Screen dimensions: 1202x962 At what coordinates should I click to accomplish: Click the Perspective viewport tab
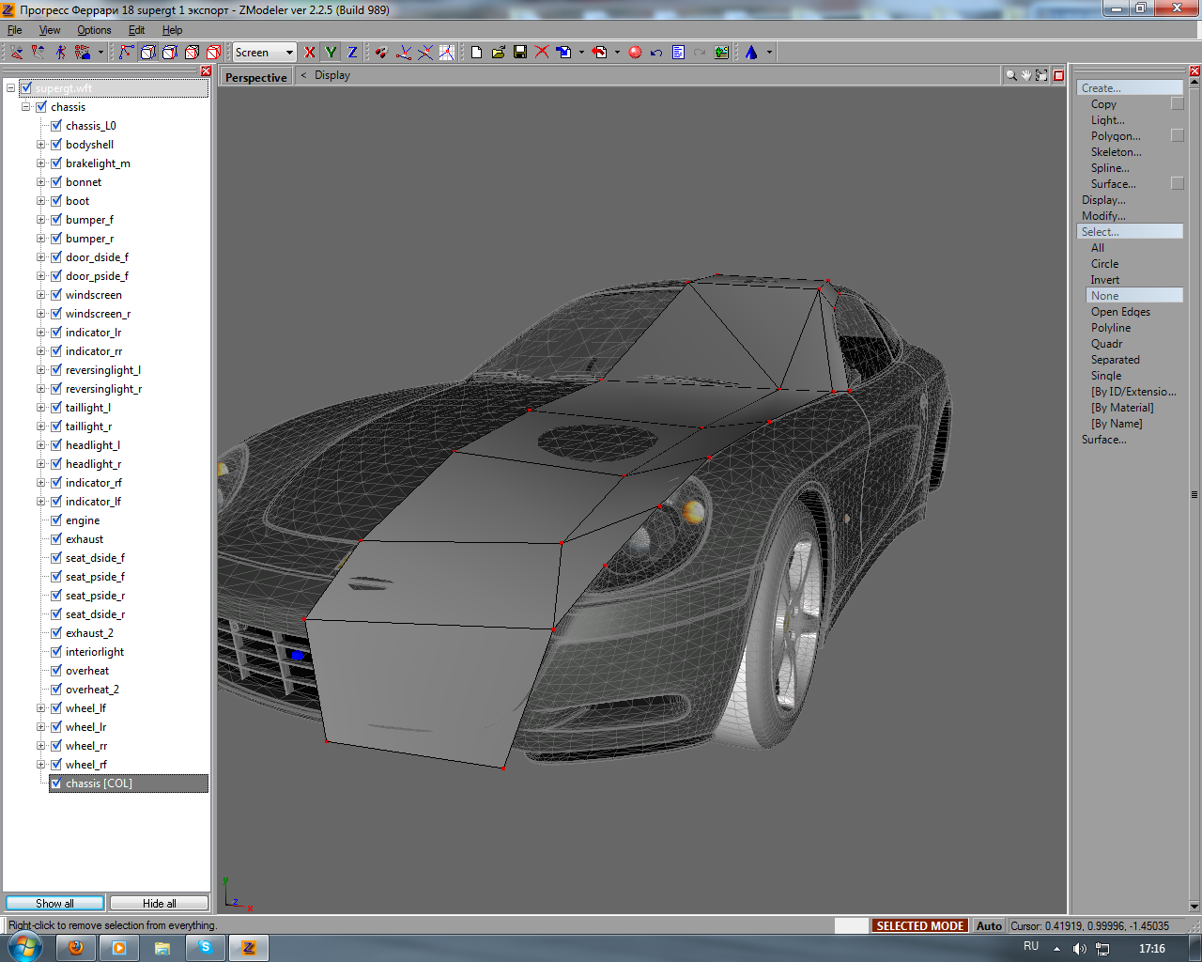pos(256,77)
